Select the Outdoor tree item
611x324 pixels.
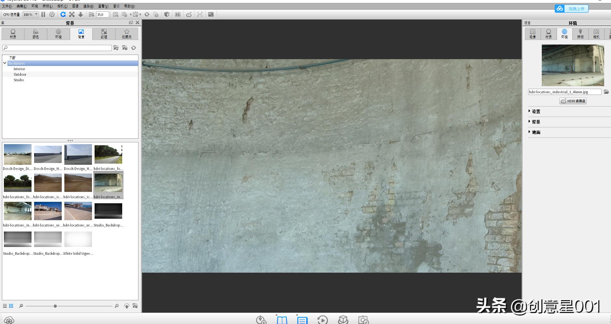click(20, 74)
